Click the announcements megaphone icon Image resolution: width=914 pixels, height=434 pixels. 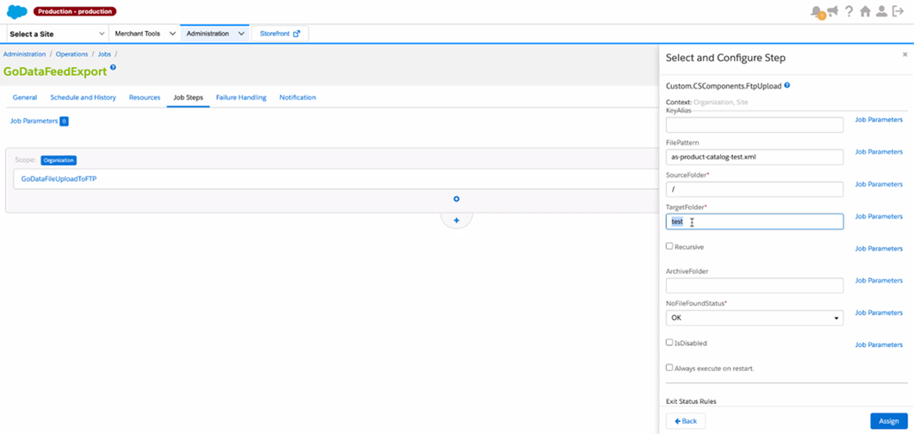tap(833, 11)
